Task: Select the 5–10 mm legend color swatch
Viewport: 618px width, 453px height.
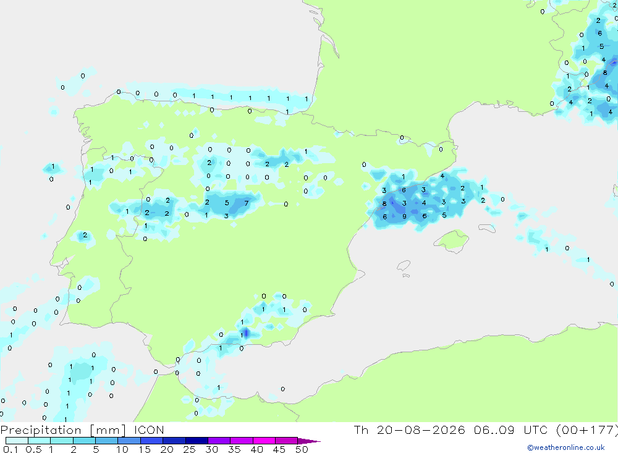Action: pos(107,441)
